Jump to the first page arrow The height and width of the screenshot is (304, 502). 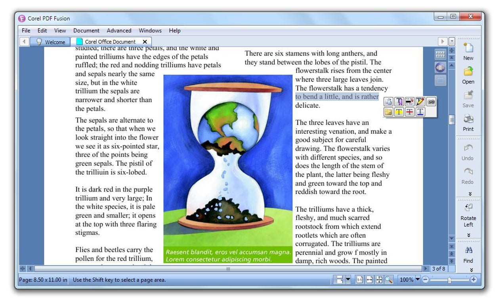(x=452, y=57)
